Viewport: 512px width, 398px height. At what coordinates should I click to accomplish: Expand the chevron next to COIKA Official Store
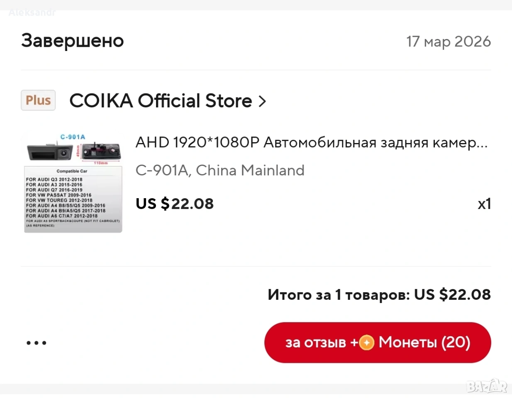pos(262,101)
